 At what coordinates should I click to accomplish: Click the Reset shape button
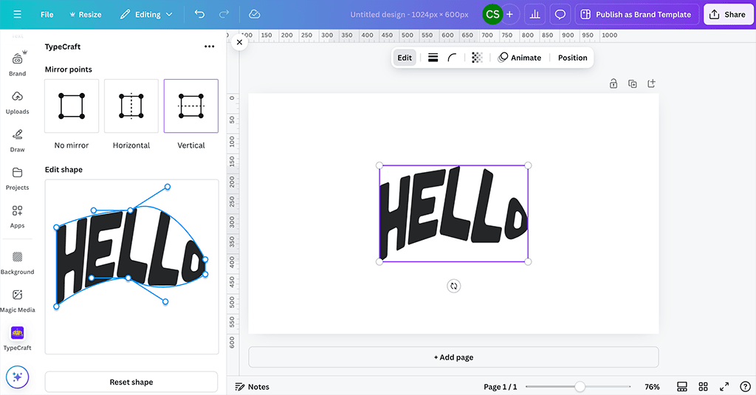131,382
